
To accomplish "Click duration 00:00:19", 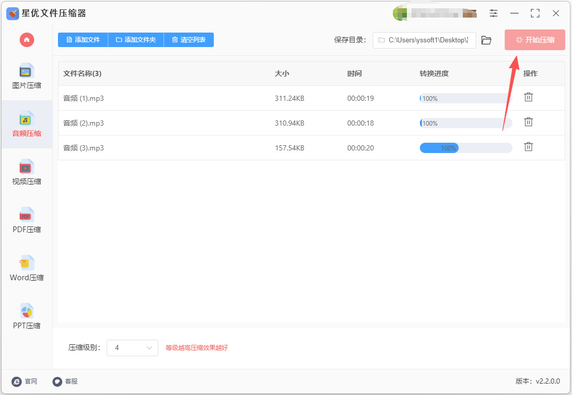I will coord(360,98).
